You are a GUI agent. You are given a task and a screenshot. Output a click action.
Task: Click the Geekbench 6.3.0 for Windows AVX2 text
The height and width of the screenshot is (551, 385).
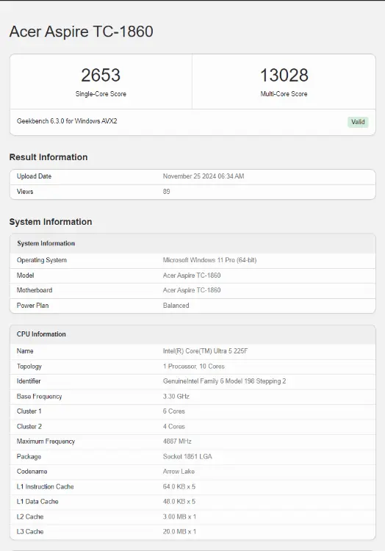[67, 121]
